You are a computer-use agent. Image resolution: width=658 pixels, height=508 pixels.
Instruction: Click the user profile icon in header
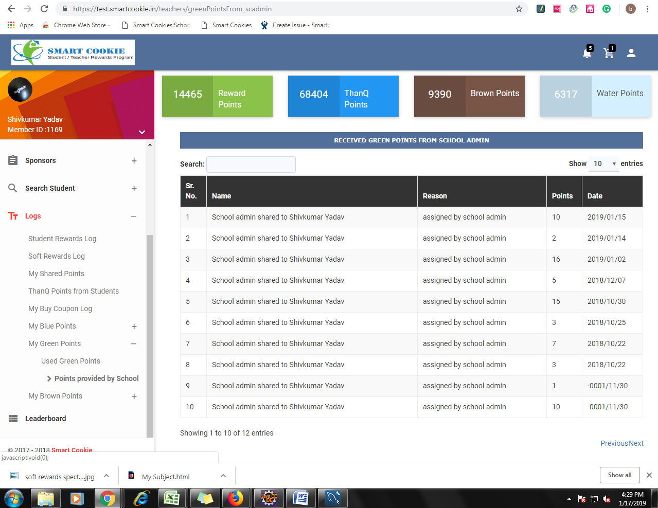click(x=631, y=53)
